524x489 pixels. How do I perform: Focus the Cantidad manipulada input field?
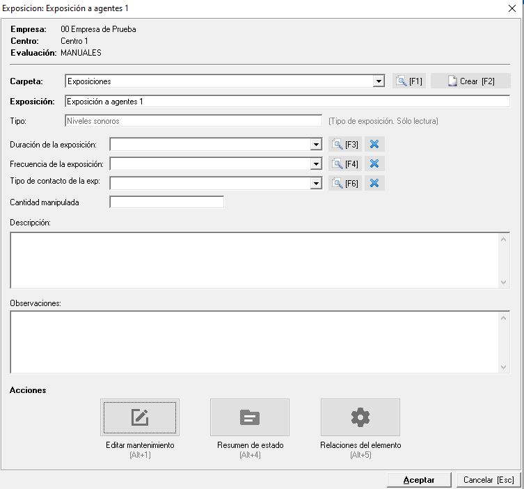tap(167, 202)
